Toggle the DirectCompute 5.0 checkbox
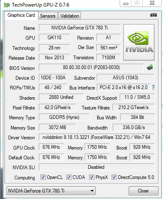This screenshot has width=163, height=199. coord(114,177)
